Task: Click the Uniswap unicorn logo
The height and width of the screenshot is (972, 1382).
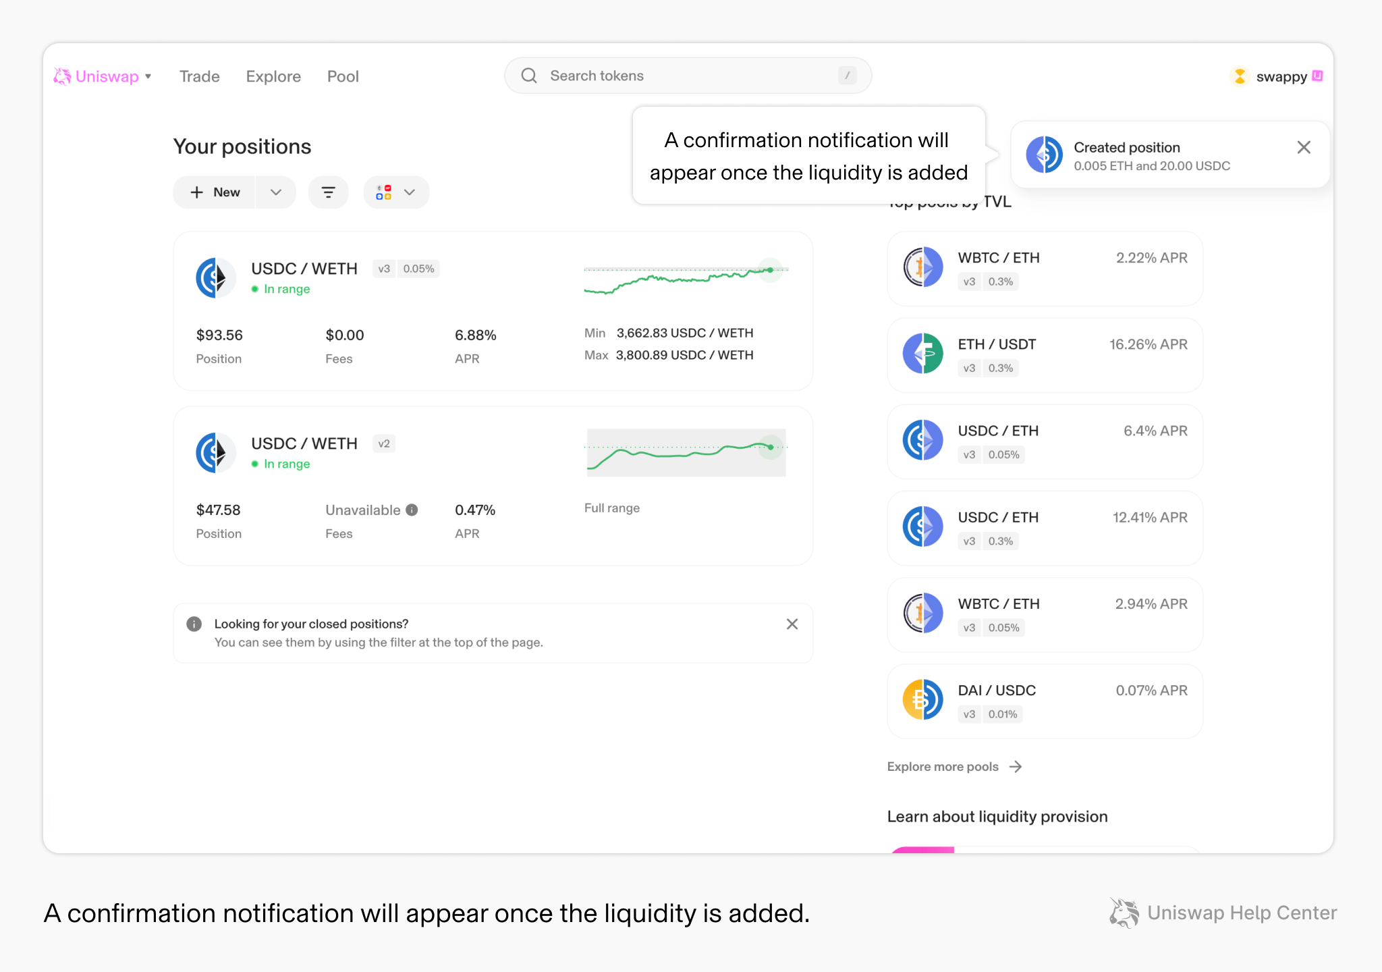Action: 62,76
